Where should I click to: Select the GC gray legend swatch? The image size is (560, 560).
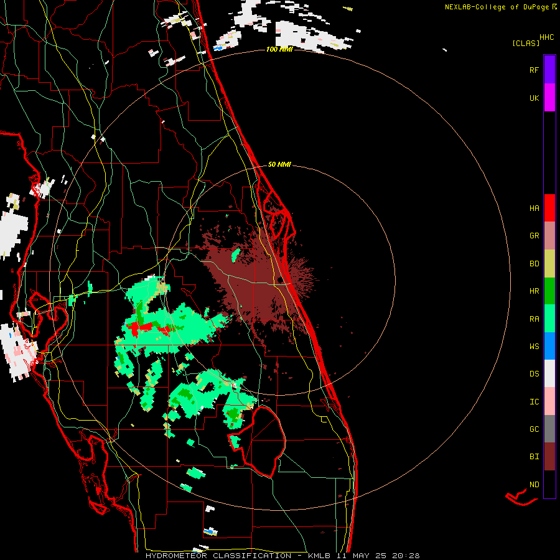[x=549, y=429]
